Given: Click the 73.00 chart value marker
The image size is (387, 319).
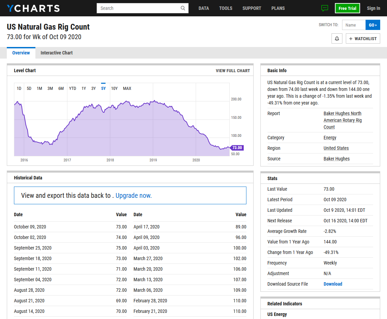Looking at the screenshot, I should pyautogui.click(x=237, y=148).
